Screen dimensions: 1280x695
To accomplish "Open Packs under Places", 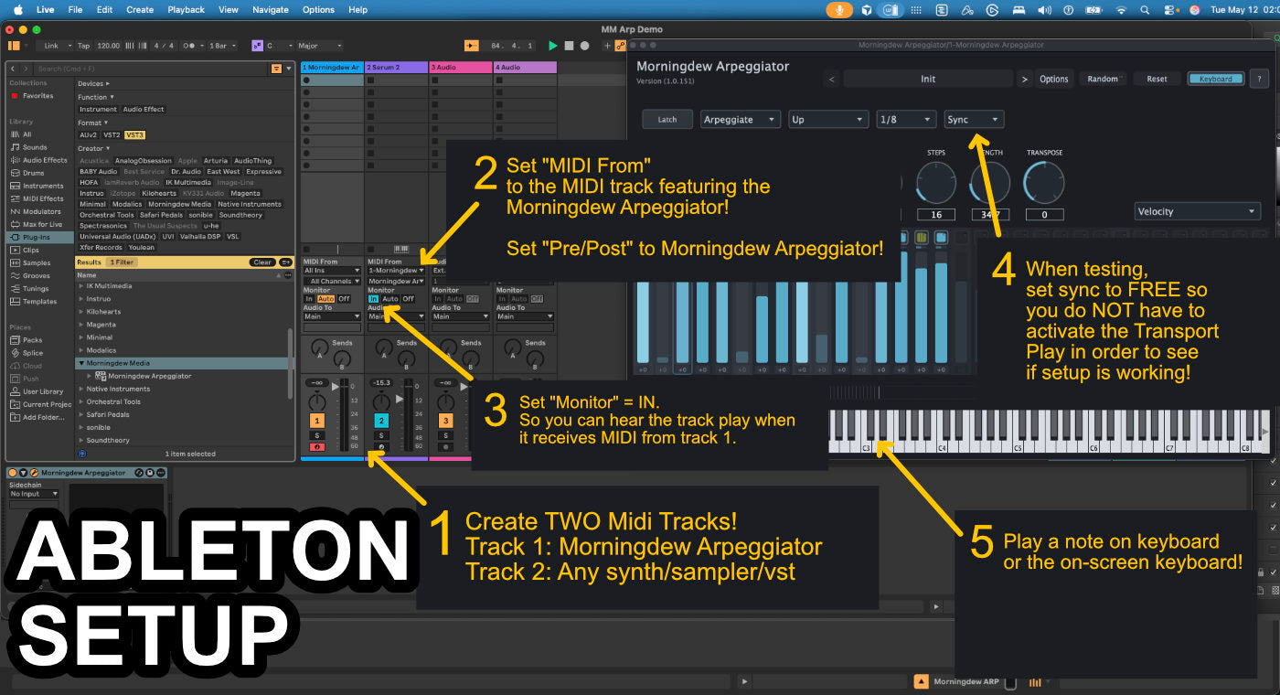I will pos(27,340).
